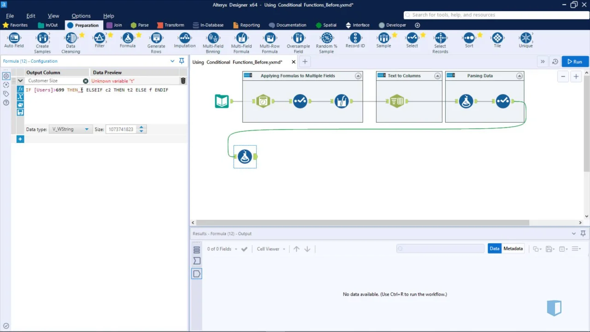Screen dimensions: 590x332
Task: Run the workflow
Action: click(x=575, y=61)
